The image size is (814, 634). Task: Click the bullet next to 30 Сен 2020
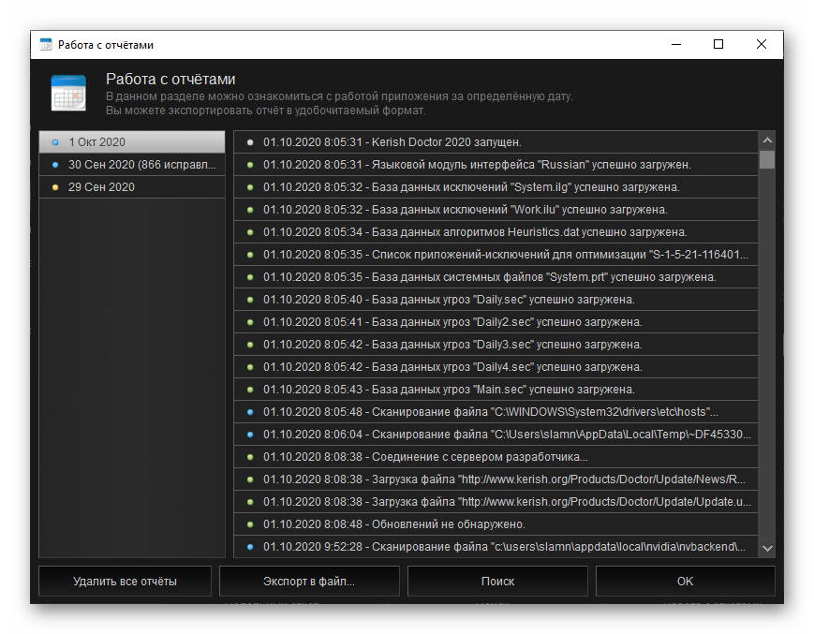click(x=55, y=165)
